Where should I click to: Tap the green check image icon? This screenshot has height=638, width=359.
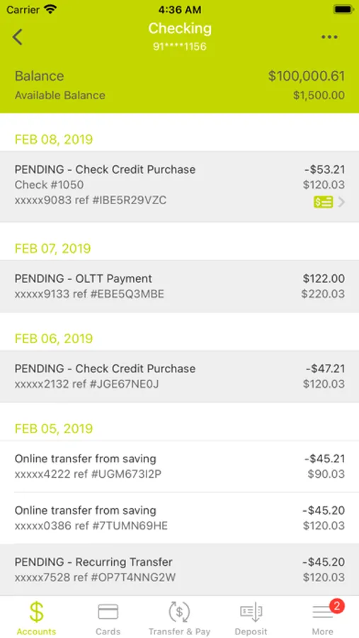tap(323, 201)
